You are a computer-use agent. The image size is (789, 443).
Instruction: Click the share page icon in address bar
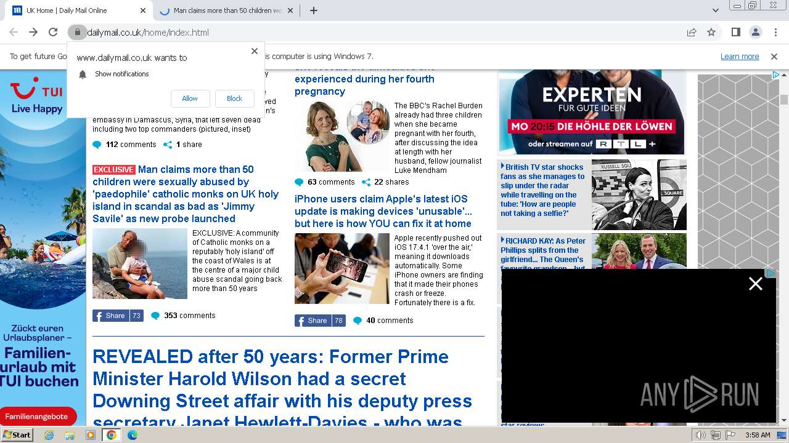pos(692,32)
